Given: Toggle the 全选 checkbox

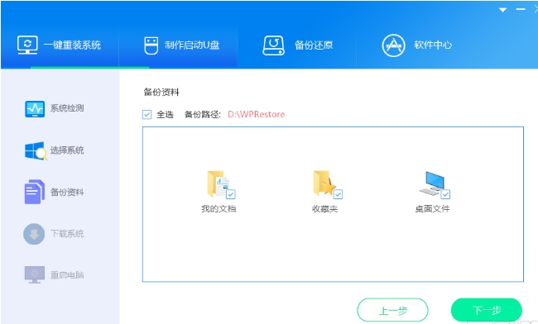Looking at the screenshot, I should click(147, 114).
